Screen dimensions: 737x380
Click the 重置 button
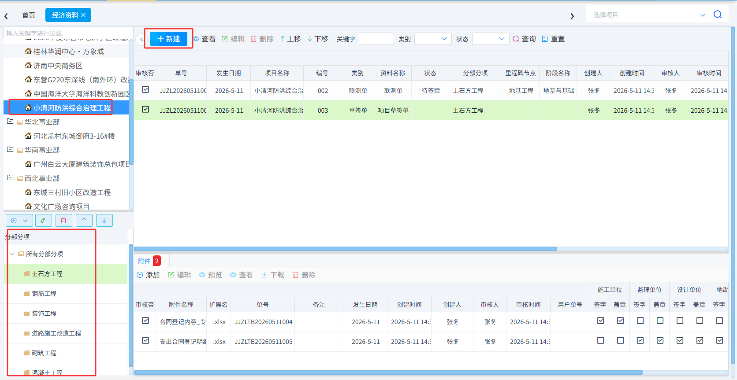click(553, 39)
